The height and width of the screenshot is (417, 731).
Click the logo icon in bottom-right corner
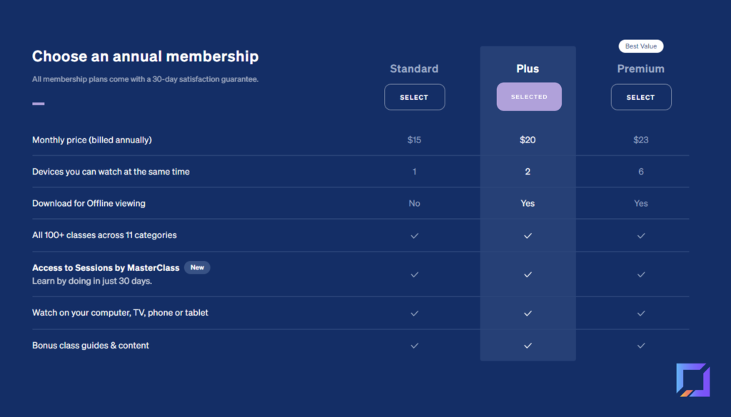tap(692, 380)
